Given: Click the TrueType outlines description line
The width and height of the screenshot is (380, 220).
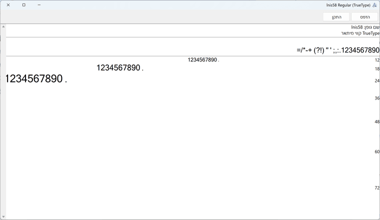Looking at the screenshot, I should pos(360,33).
